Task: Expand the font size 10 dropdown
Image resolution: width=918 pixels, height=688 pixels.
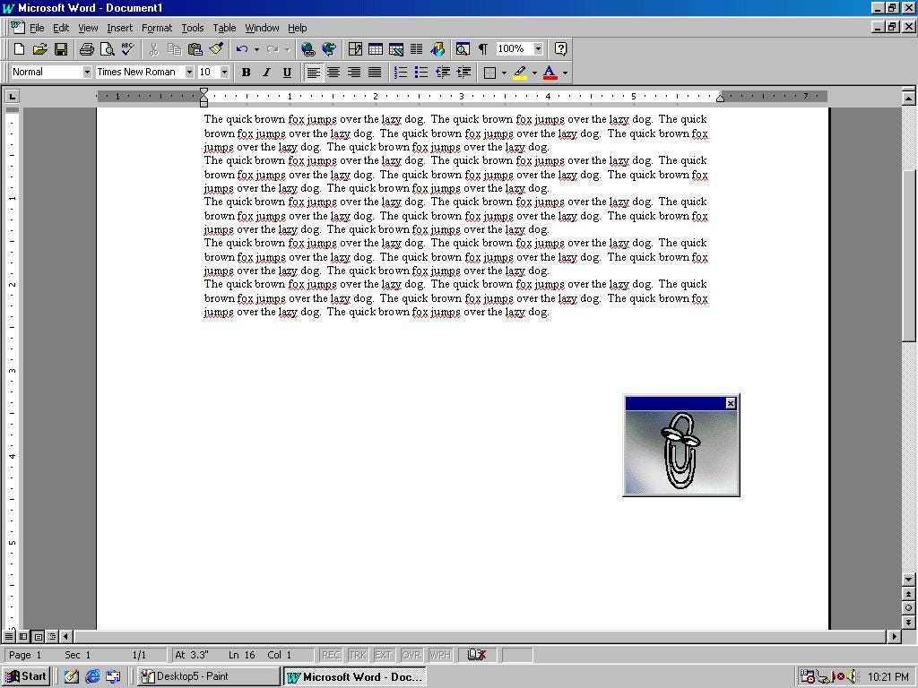Action: tap(224, 72)
